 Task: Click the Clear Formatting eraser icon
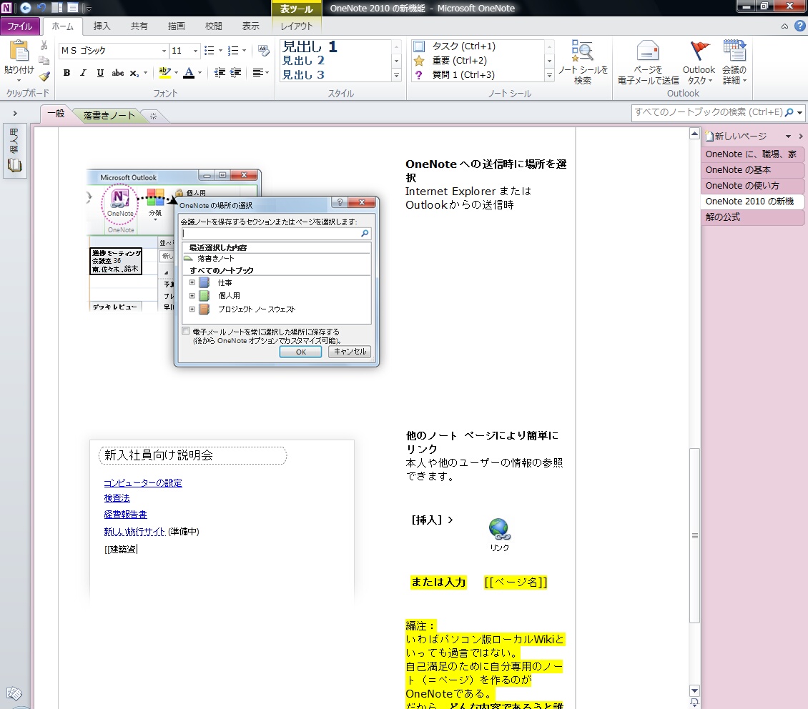click(x=264, y=50)
